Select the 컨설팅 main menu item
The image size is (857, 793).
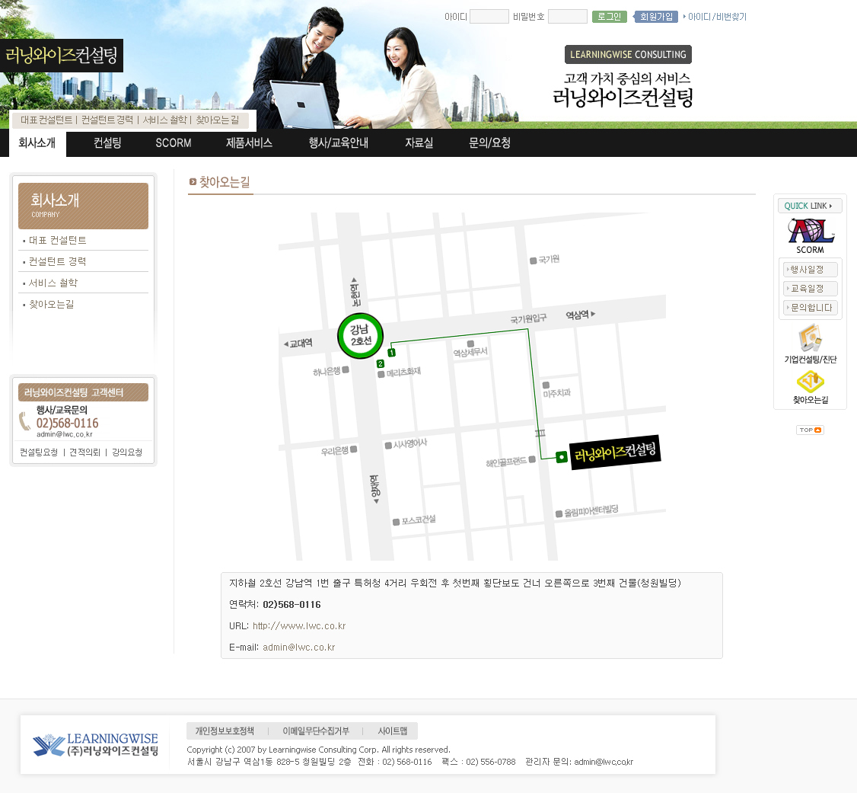pyautogui.click(x=107, y=142)
